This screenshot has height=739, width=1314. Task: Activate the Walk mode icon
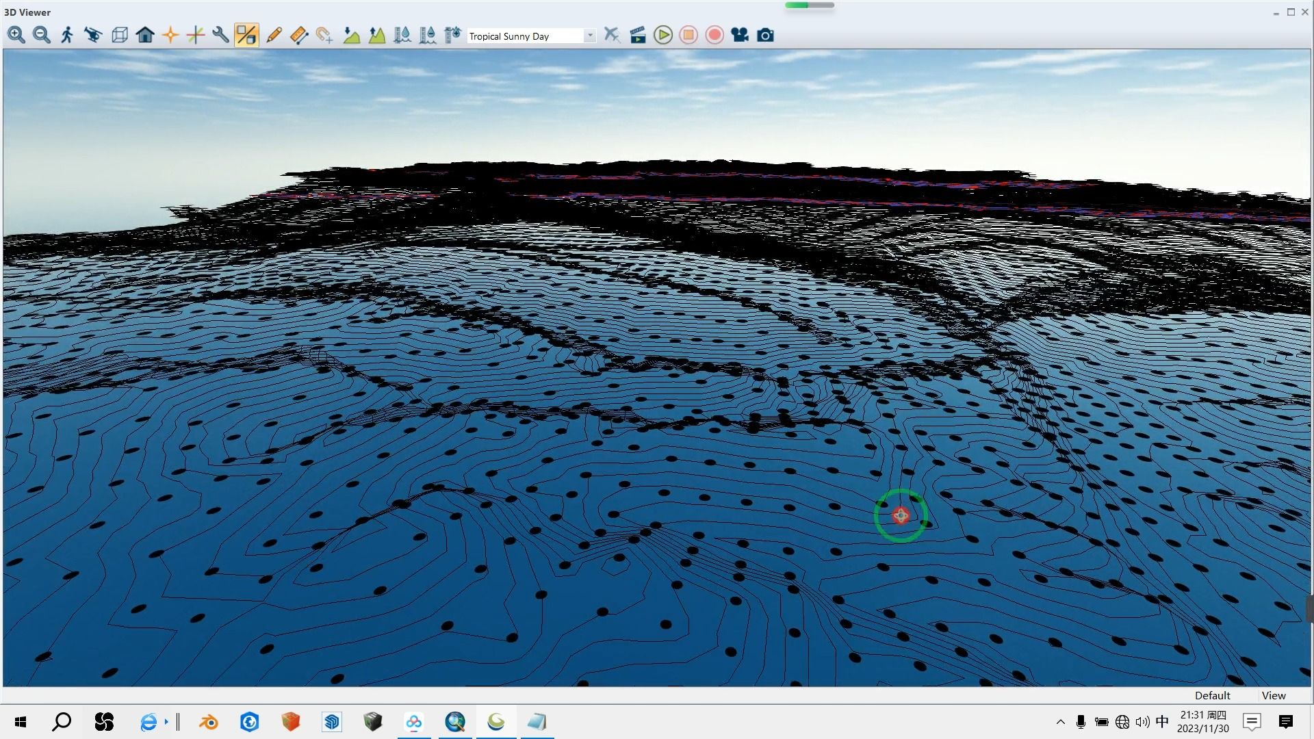click(x=67, y=35)
